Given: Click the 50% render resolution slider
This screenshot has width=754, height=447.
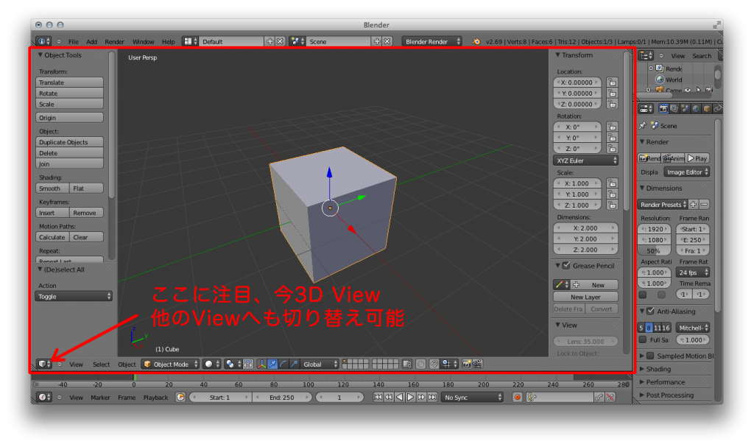Looking at the screenshot, I should pos(654,250).
